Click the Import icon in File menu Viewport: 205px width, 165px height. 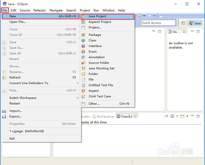point(4,111)
